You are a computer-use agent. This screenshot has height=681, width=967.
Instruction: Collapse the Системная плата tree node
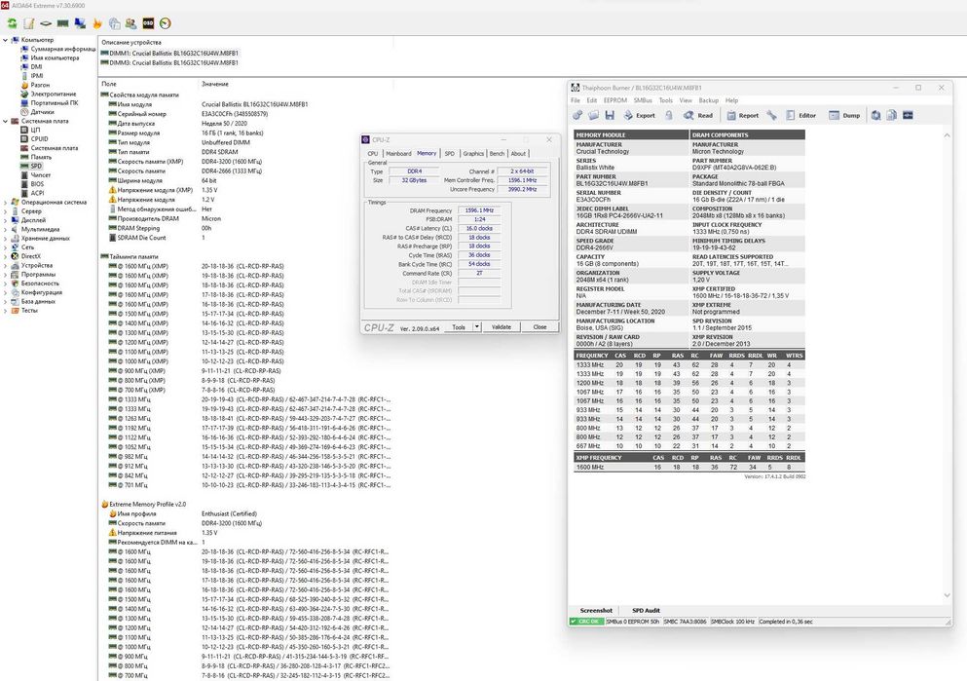pyautogui.click(x=5, y=121)
